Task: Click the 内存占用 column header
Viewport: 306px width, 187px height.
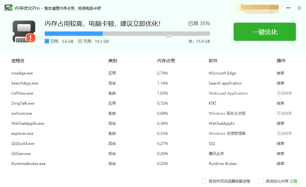Action: (165, 60)
